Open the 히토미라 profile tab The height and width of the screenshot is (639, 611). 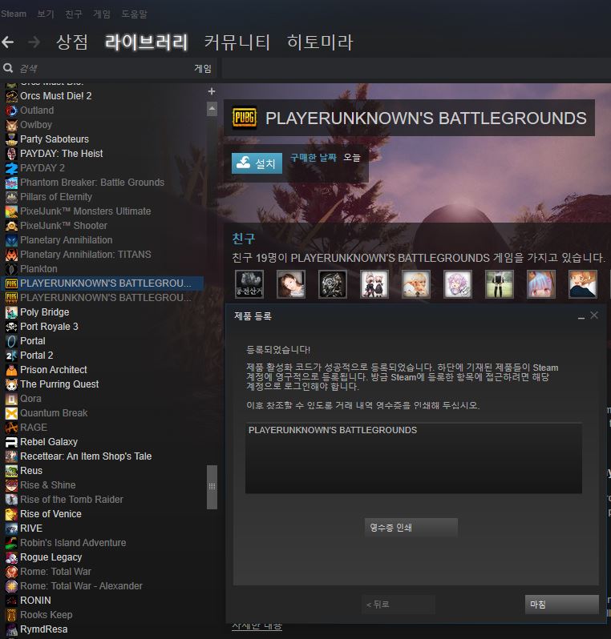[320, 42]
